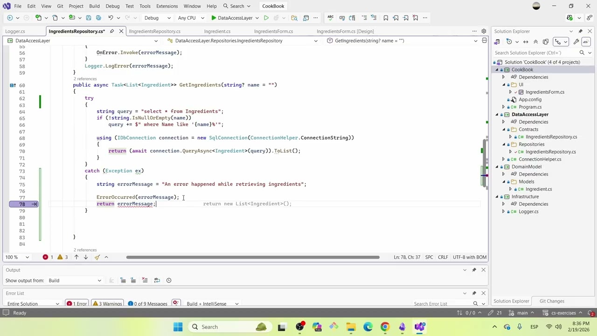Click the Search button in title bar
This screenshot has height=336, width=597.
coord(236,6)
